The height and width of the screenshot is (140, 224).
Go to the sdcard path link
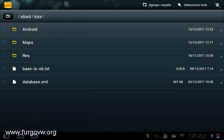tap(25, 17)
